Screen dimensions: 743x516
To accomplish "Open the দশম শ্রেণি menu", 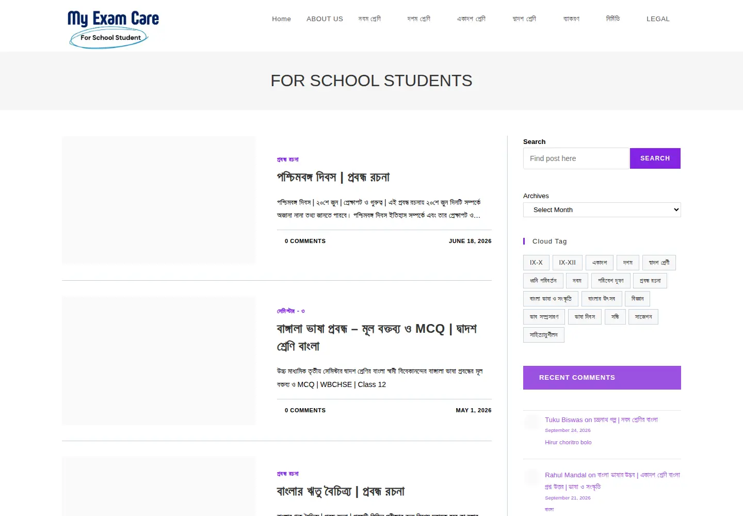I will [419, 19].
